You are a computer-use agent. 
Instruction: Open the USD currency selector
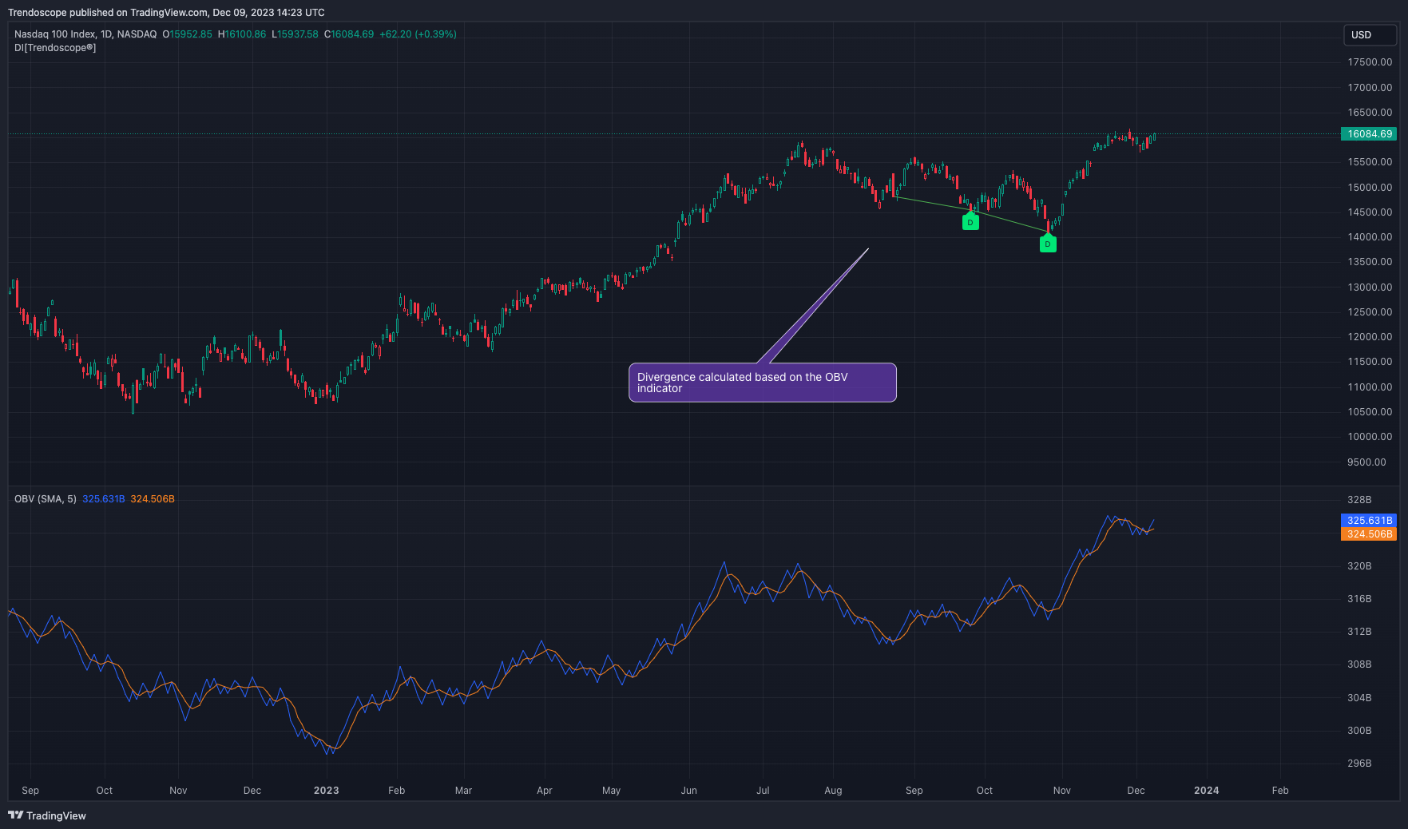point(1370,35)
